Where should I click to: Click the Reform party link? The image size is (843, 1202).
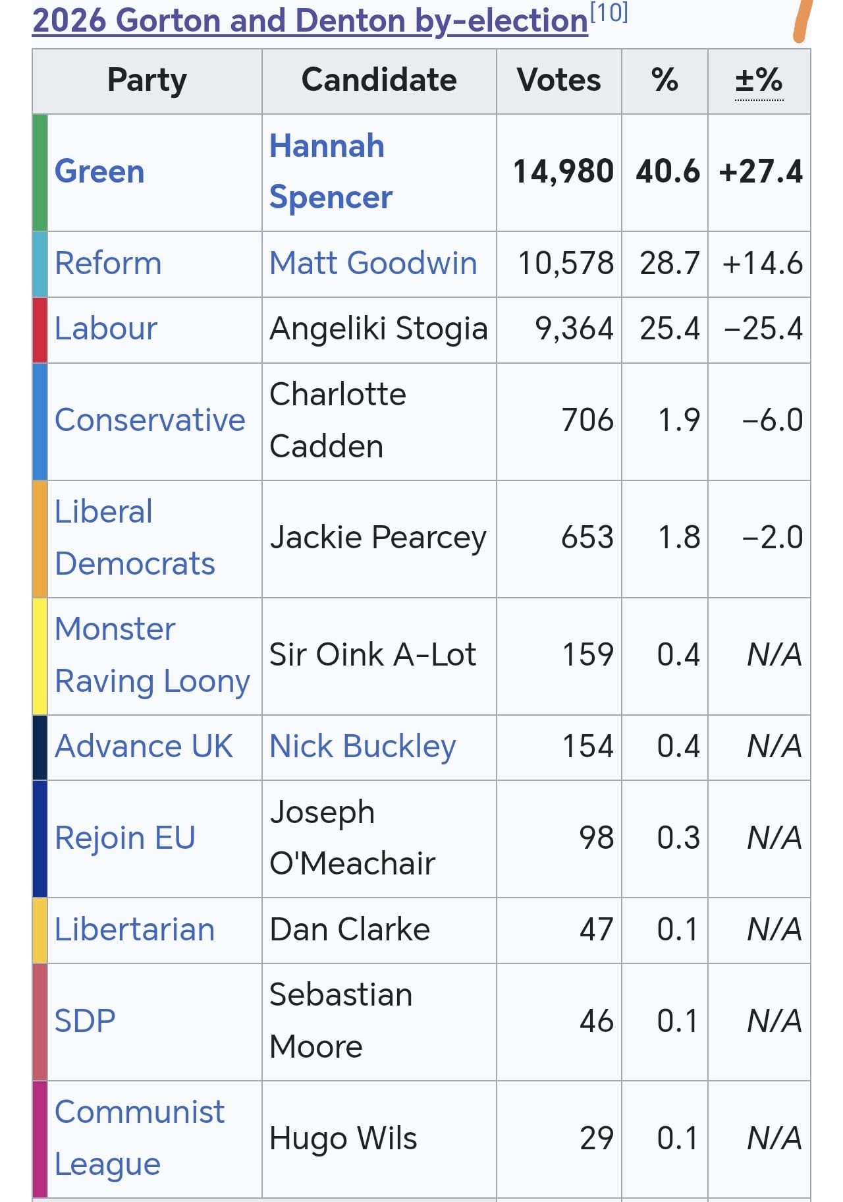(x=108, y=264)
